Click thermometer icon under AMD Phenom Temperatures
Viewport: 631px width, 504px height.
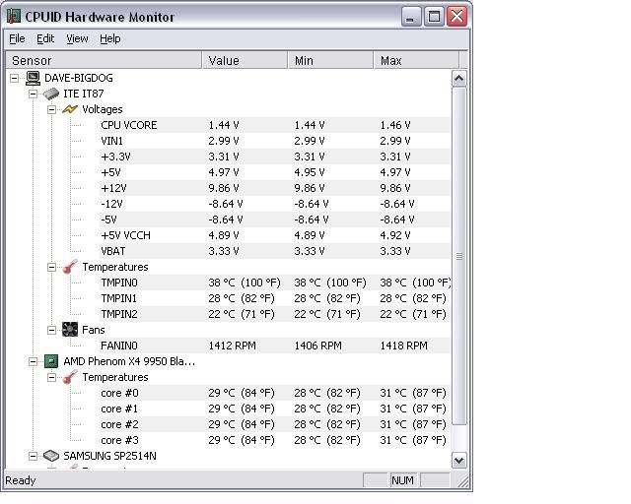pos(70,377)
